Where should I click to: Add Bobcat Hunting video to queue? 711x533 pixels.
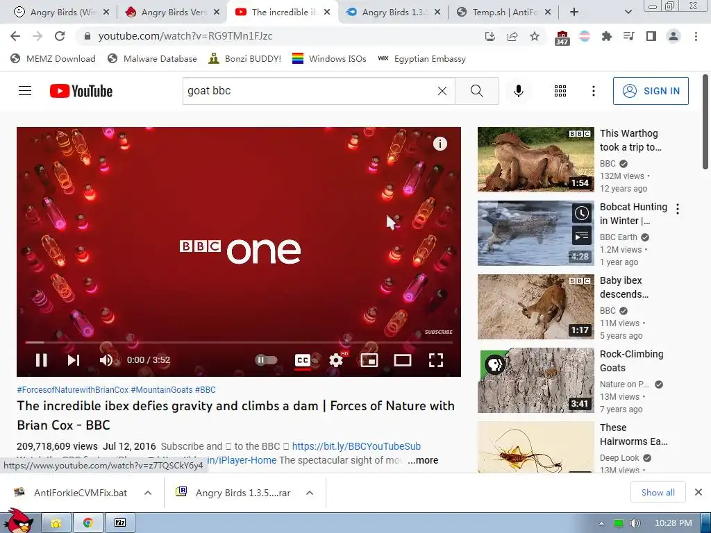[582, 236]
